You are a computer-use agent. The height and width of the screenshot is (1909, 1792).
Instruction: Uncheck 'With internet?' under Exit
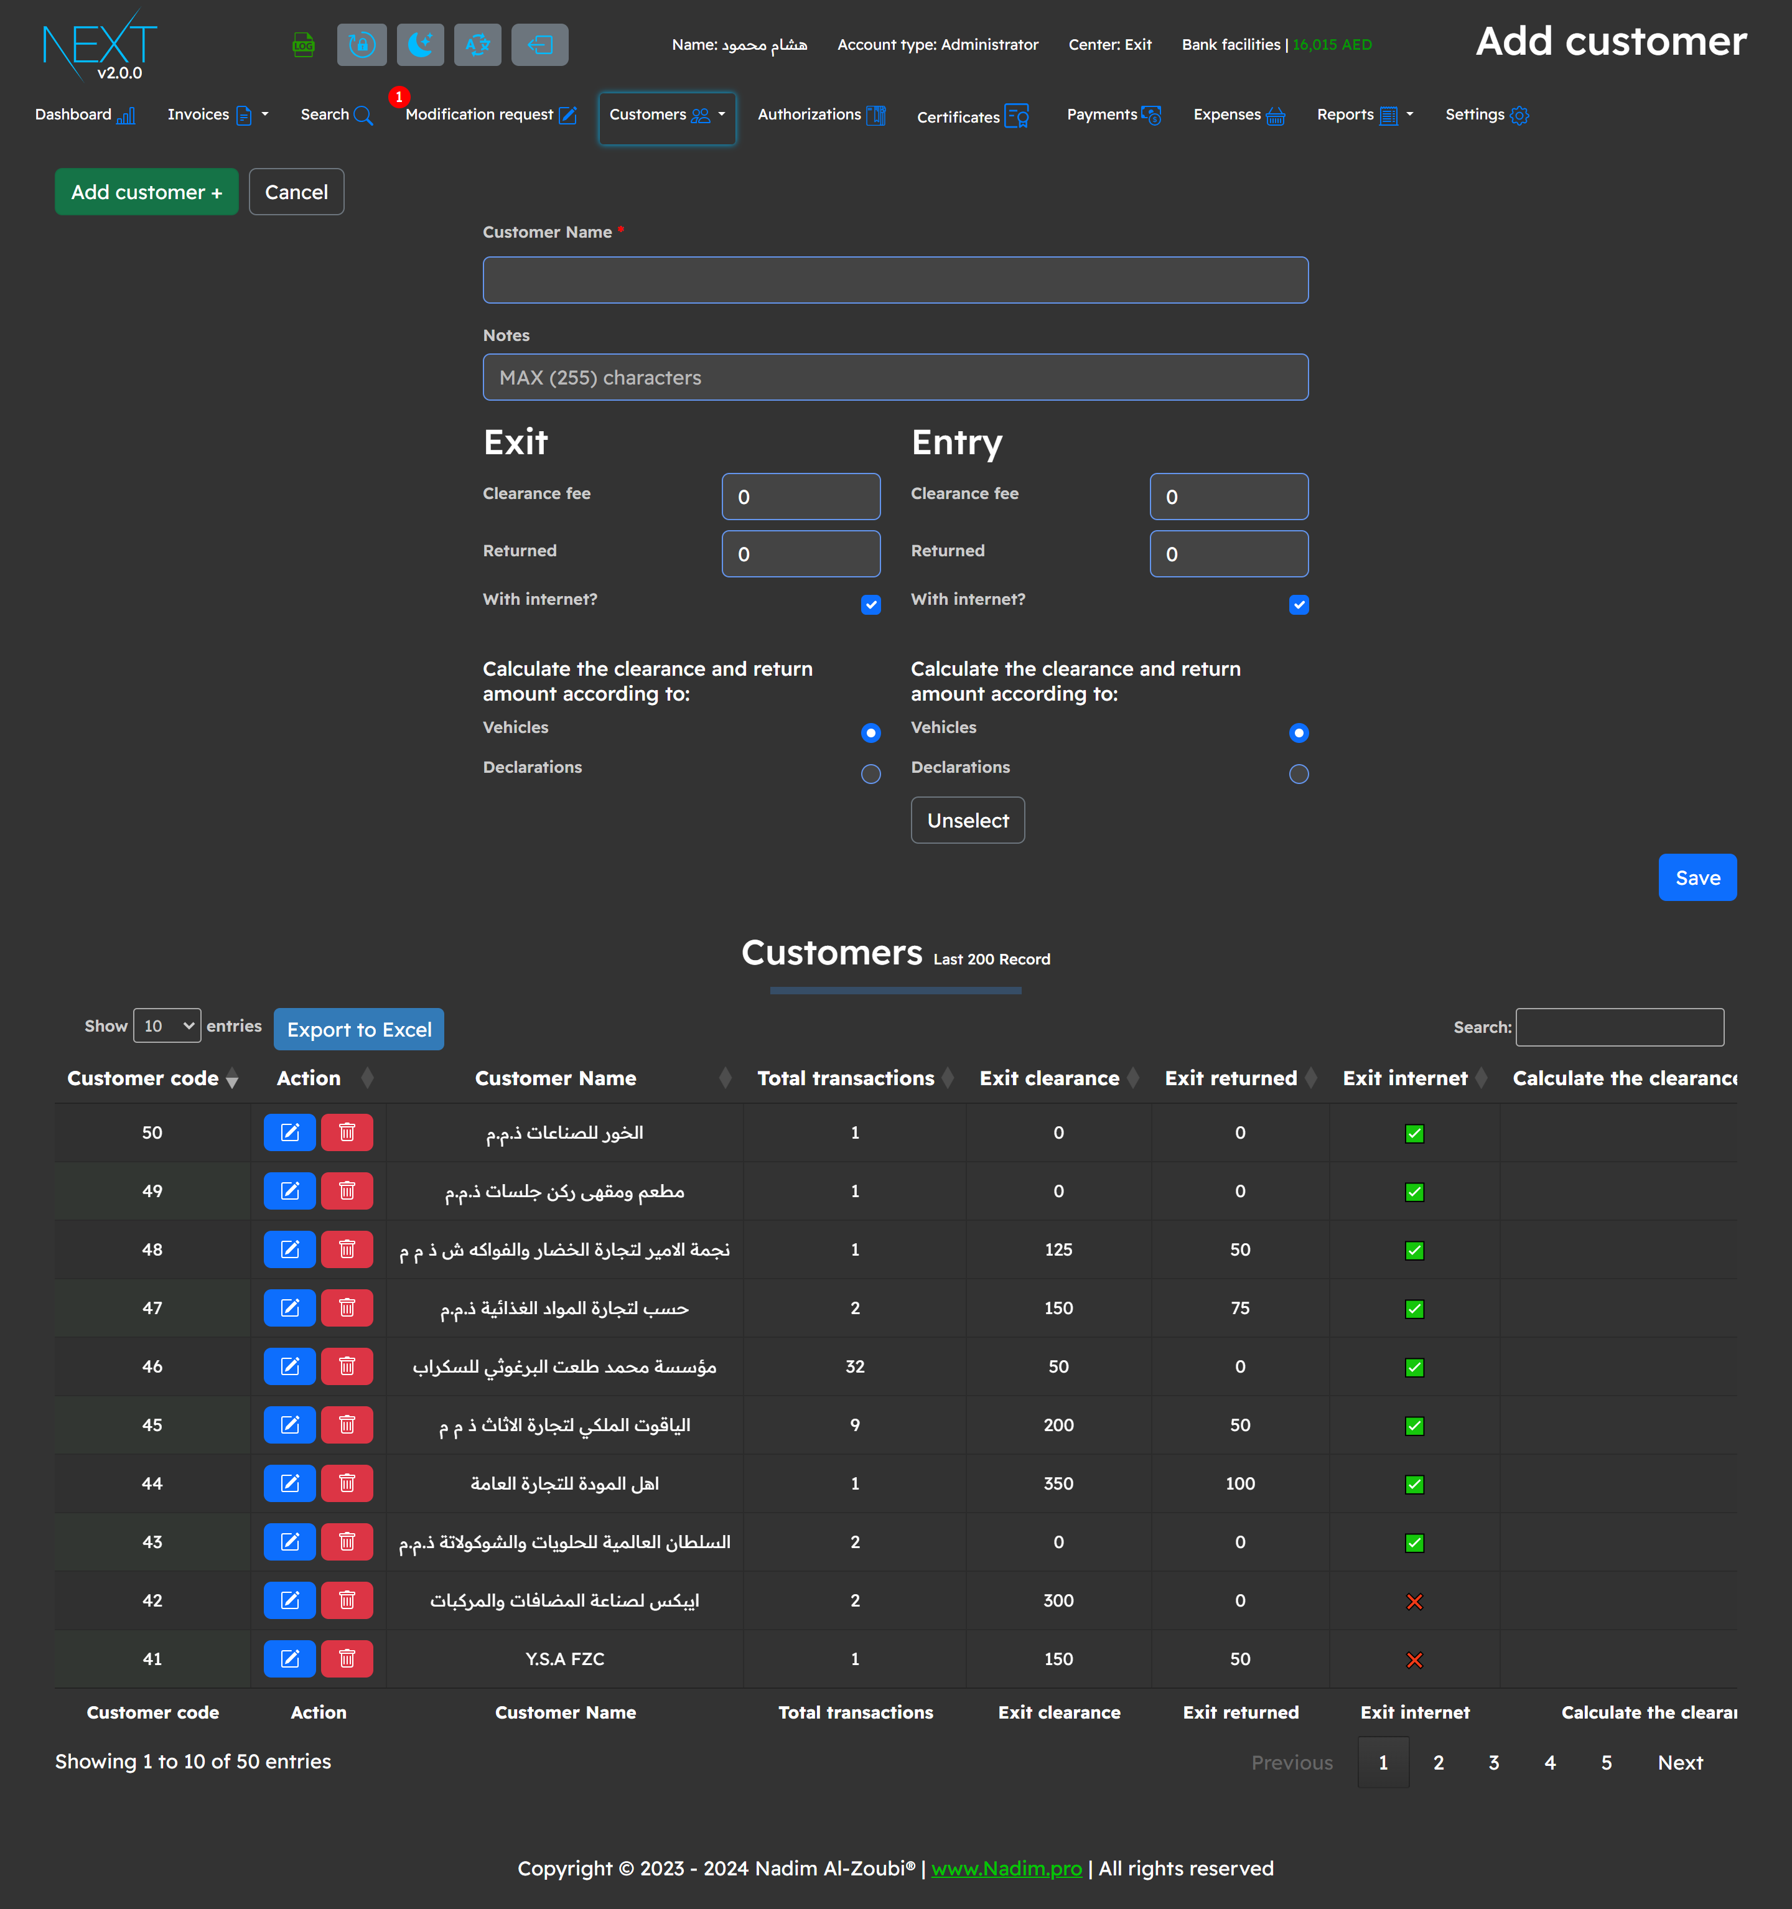click(870, 605)
